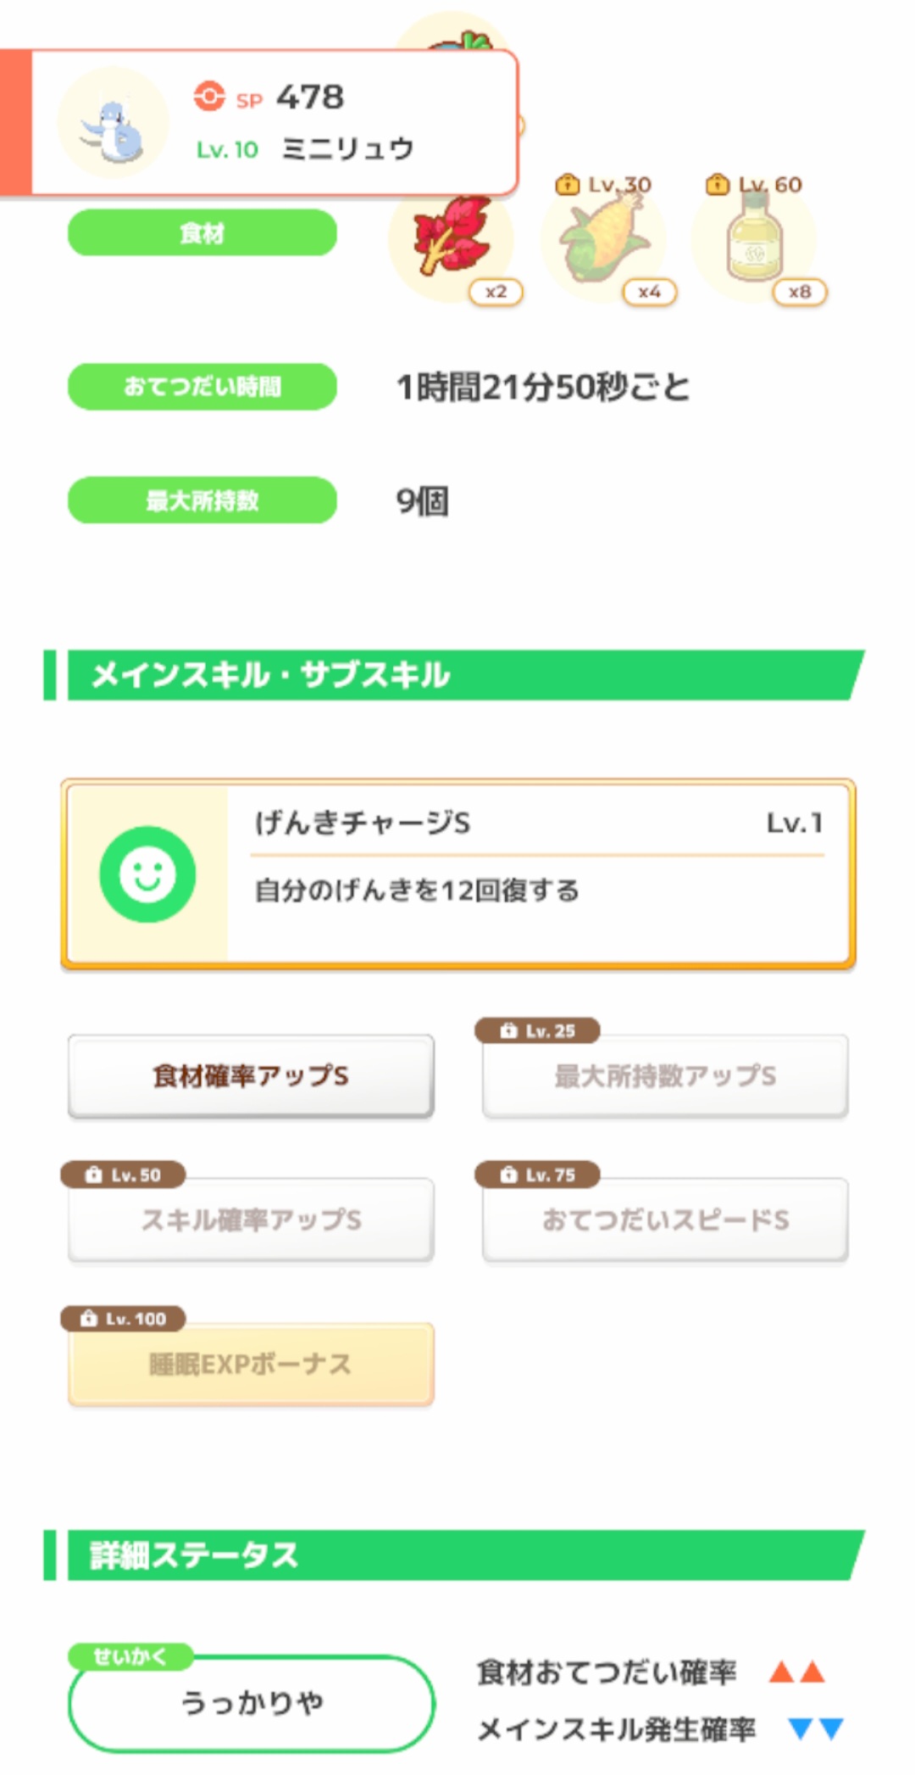Tap the Lv. 50 lock badge
The height and width of the screenshot is (1775, 915).
(124, 1175)
